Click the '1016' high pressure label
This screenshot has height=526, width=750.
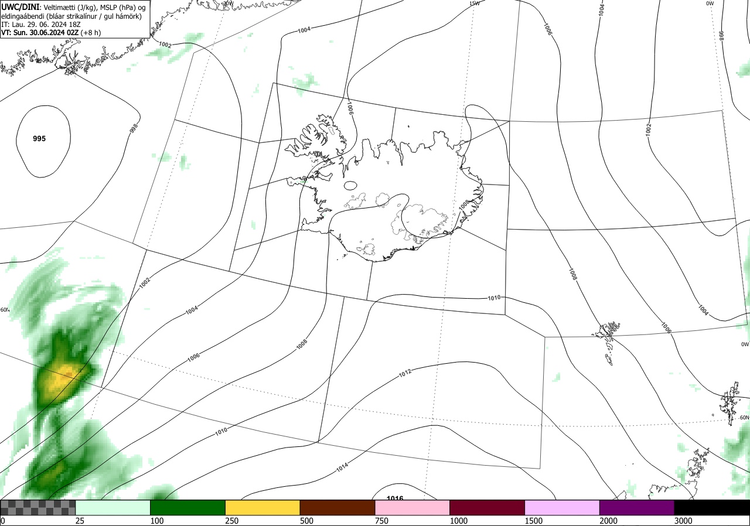396,498
